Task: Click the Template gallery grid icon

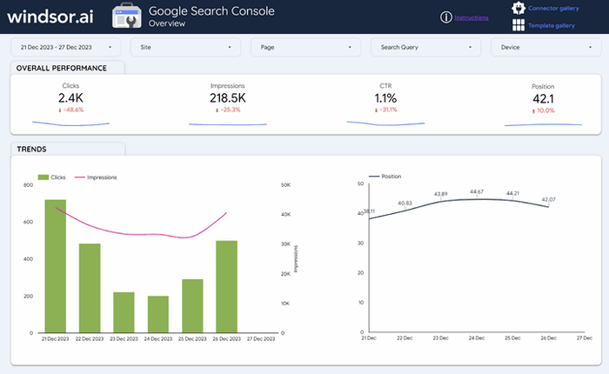Action: click(519, 25)
